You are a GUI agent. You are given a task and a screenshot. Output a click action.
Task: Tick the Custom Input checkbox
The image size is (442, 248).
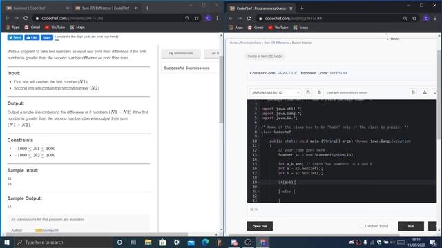coord(361,226)
